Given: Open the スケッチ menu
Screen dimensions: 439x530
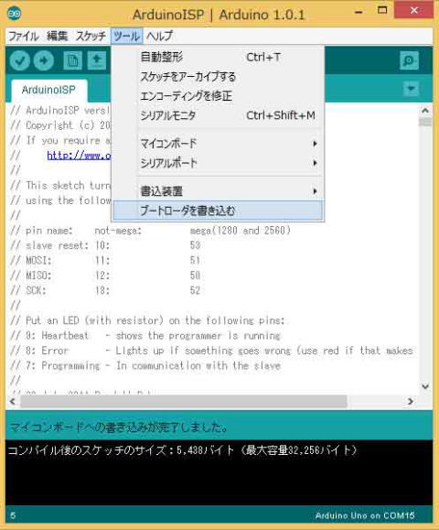Looking at the screenshot, I should pyautogui.click(x=91, y=36).
